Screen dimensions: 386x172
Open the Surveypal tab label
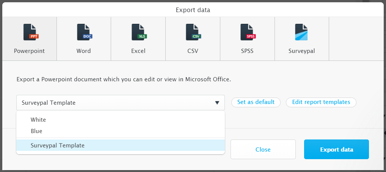click(x=301, y=51)
